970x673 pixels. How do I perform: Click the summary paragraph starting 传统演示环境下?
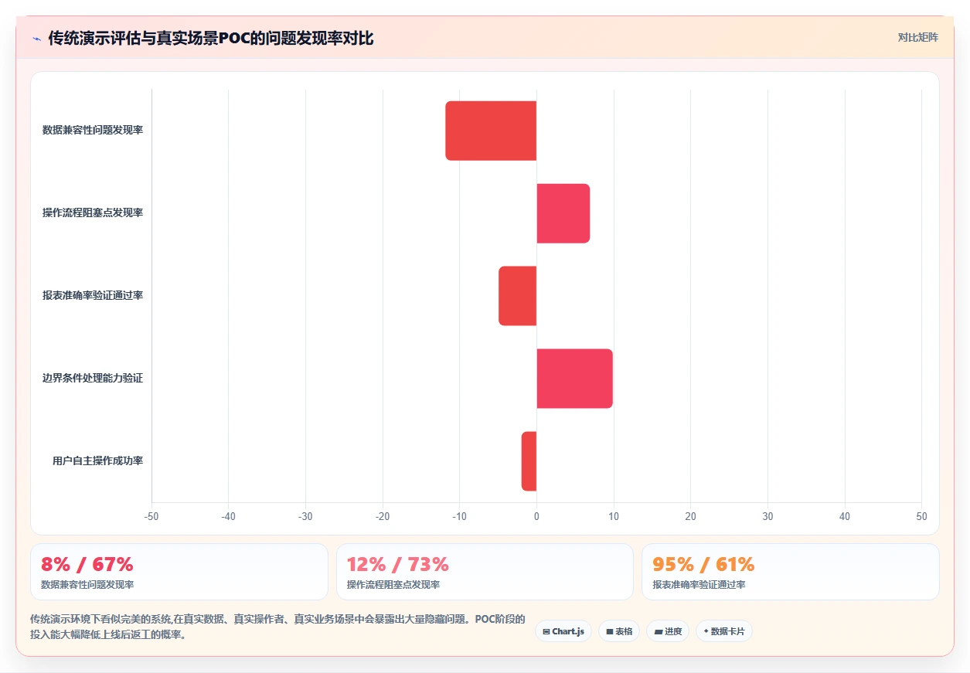click(277, 627)
